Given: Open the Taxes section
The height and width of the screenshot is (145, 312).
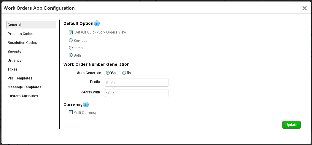Looking at the screenshot, I should 13,69.
